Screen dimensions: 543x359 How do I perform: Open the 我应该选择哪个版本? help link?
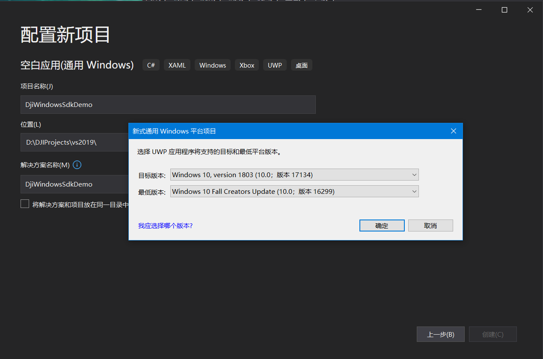pos(164,225)
